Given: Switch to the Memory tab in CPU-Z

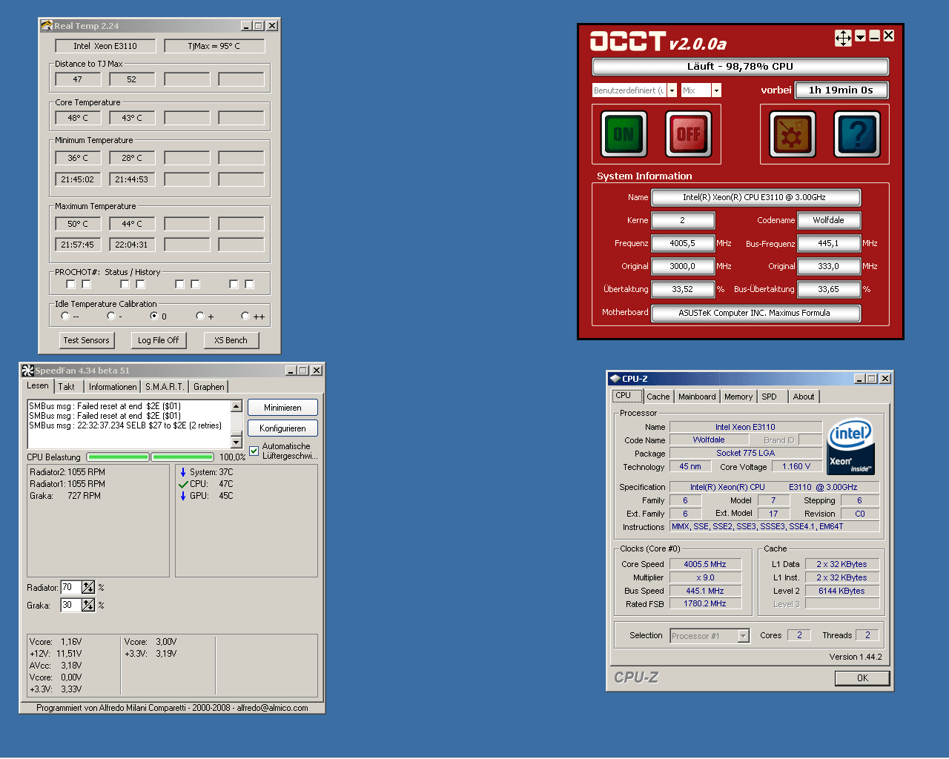Looking at the screenshot, I should tap(738, 397).
